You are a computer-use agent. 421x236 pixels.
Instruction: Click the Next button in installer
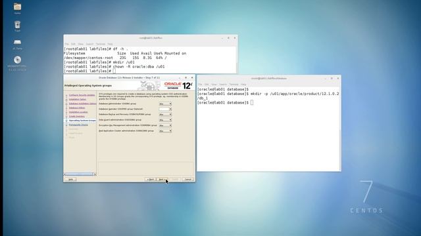point(162,179)
